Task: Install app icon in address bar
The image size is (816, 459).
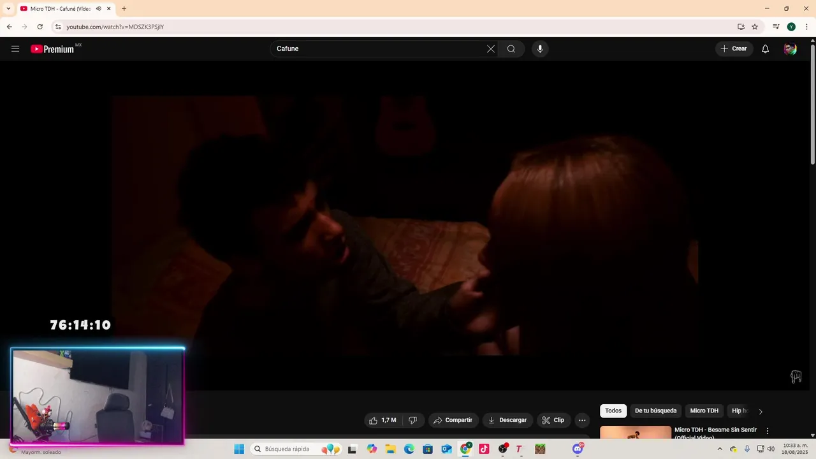Action: point(741,27)
